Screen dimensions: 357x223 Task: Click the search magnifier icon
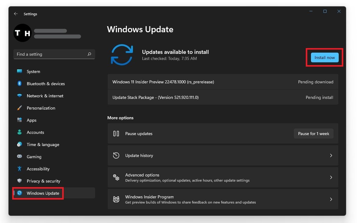point(89,54)
